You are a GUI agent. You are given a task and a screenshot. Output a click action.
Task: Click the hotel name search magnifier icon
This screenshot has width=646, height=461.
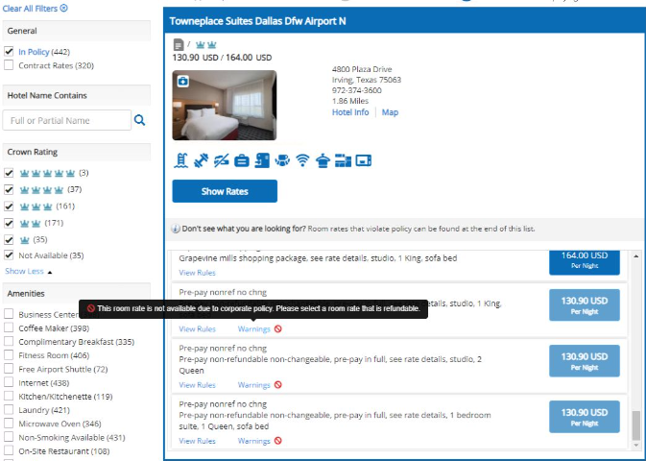140,120
